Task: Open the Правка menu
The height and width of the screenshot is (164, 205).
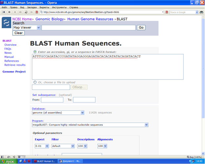Action: click(x=13, y=8)
